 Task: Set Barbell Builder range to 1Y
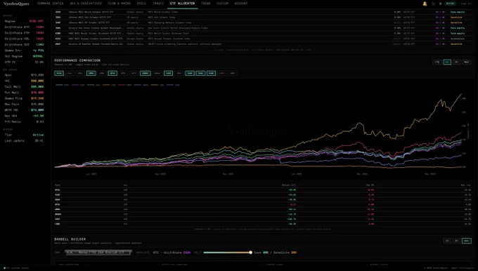click(x=447, y=241)
